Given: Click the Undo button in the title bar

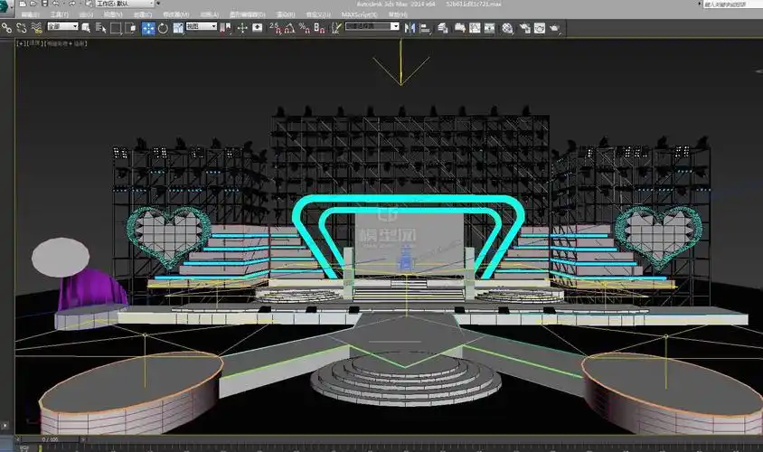Looking at the screenshot, I should tap(59, 5).
